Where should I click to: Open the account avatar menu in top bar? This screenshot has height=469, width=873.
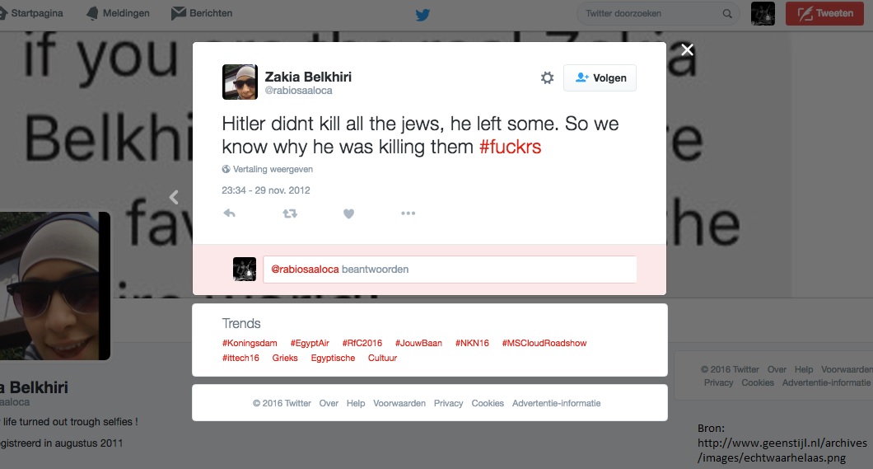(x=763, y=13)
